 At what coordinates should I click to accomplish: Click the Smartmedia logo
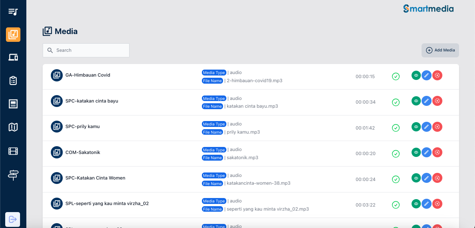pyautogui.click(x=428, y=9)
